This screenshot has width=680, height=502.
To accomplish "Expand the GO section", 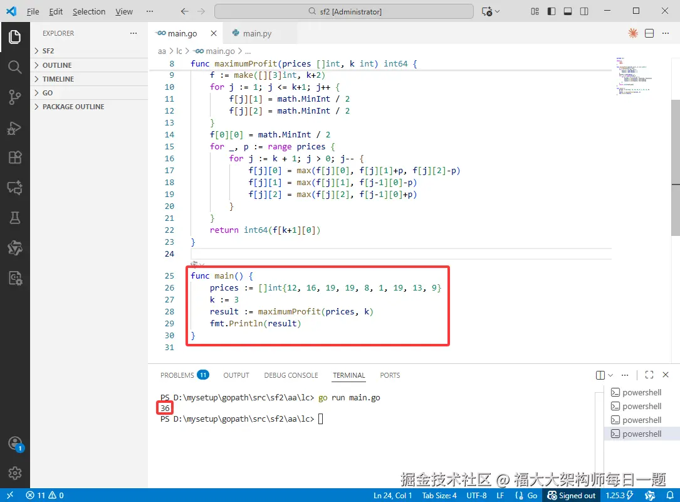I will coord(89,93).
